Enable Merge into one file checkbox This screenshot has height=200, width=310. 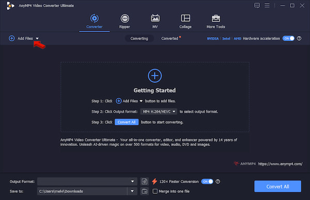155,191
